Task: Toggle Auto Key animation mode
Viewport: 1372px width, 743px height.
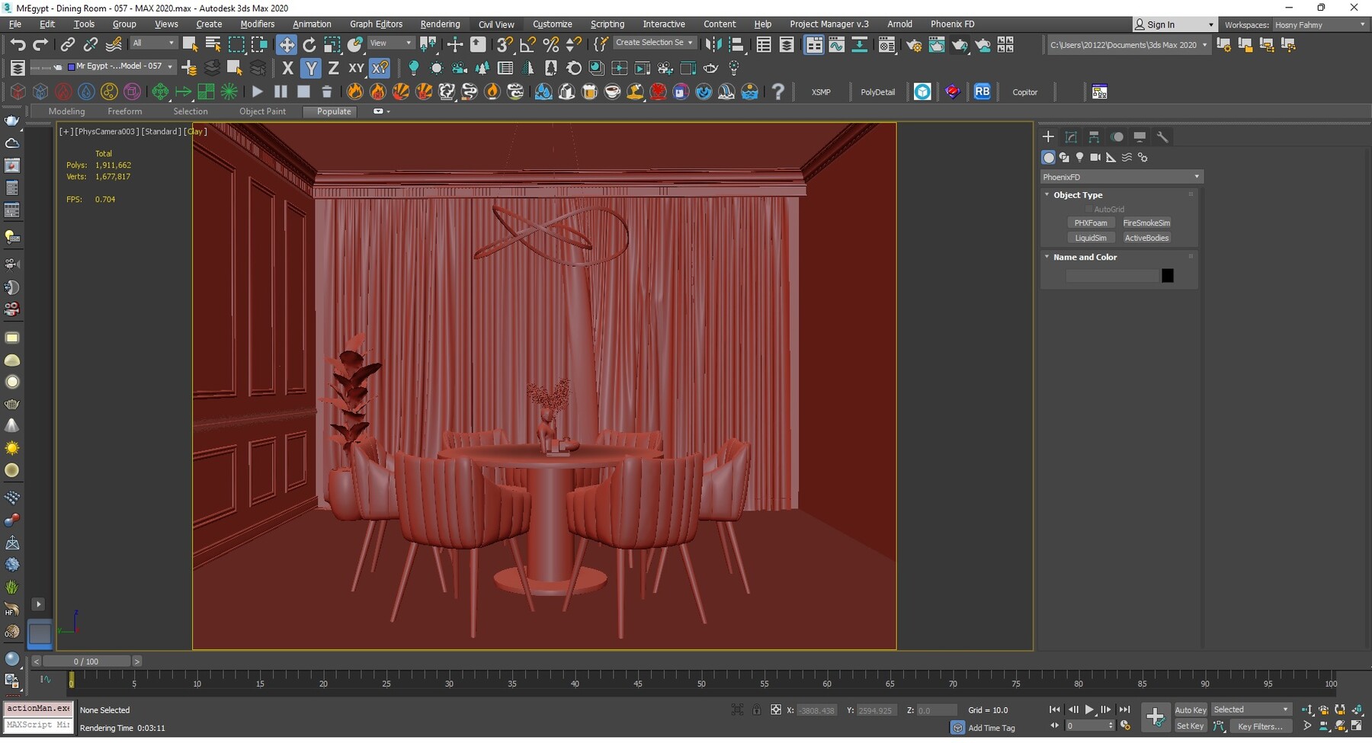Action: click(x=1190, y=709)
